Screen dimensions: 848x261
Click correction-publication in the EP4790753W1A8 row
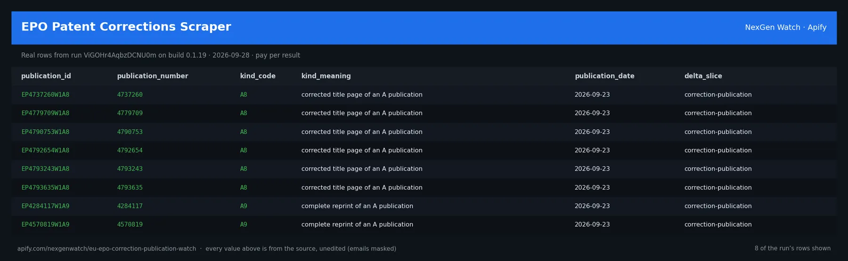tap(718, 132)
